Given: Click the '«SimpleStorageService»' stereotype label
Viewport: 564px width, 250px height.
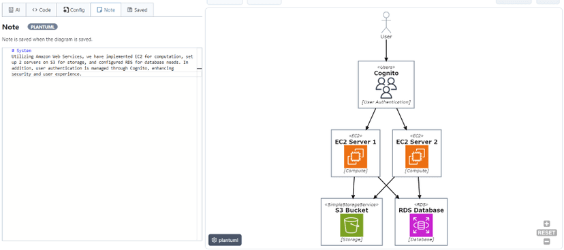Looking at the screenshot, I should [x=351, y=204].
